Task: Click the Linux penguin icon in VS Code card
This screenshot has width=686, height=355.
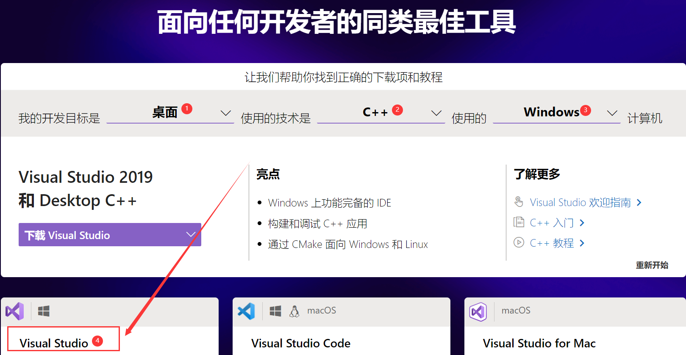Action: 294,311
